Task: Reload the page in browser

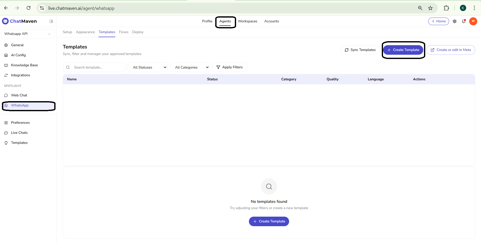Action: click(29, 8)
